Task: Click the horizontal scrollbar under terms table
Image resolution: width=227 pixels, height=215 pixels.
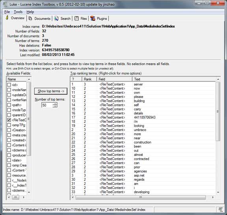Action: [141, 197]
